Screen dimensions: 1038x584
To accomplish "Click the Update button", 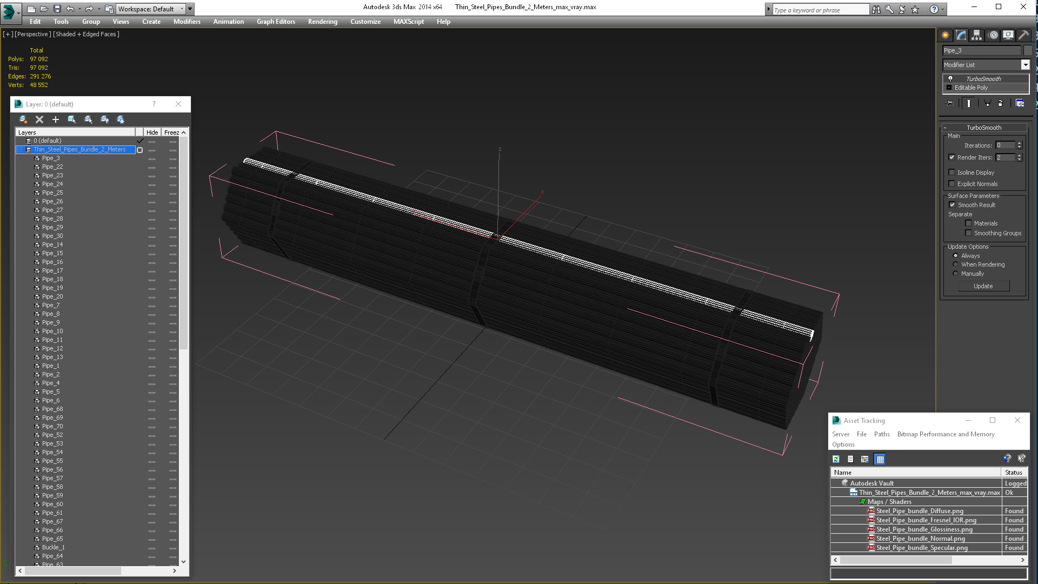I will (983, 286).
